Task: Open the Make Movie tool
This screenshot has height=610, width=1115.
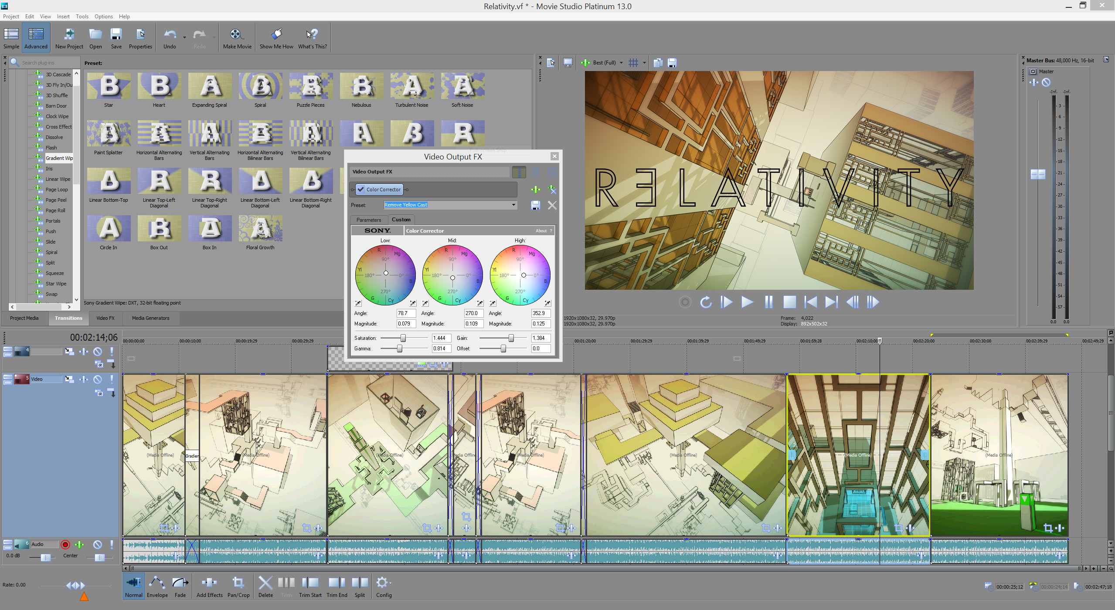Action: pyautogui.click(x=237, y=37)
